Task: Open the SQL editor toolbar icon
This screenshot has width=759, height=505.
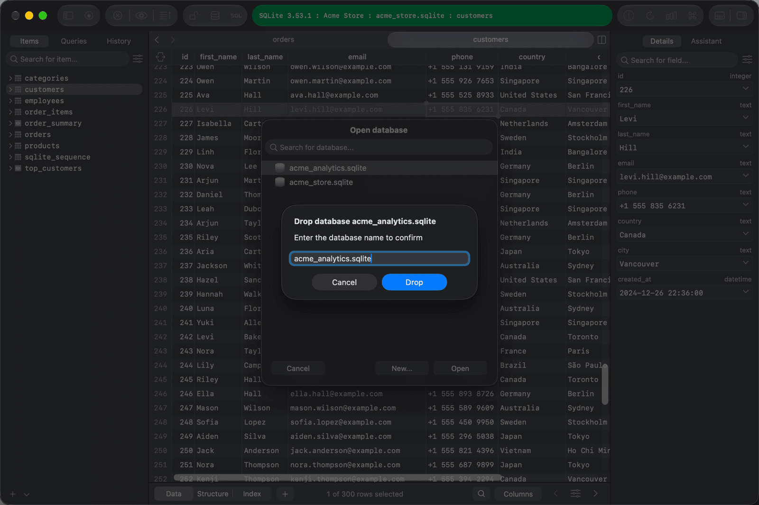Action: pos(236,16)
